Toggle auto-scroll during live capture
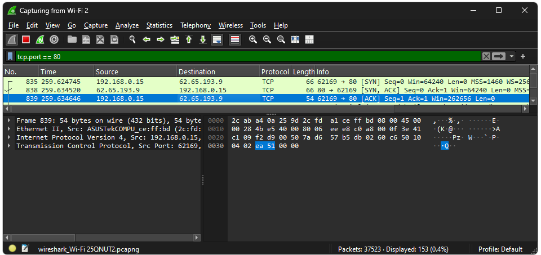The image size is (541, 255). click(x=217, y=39)
